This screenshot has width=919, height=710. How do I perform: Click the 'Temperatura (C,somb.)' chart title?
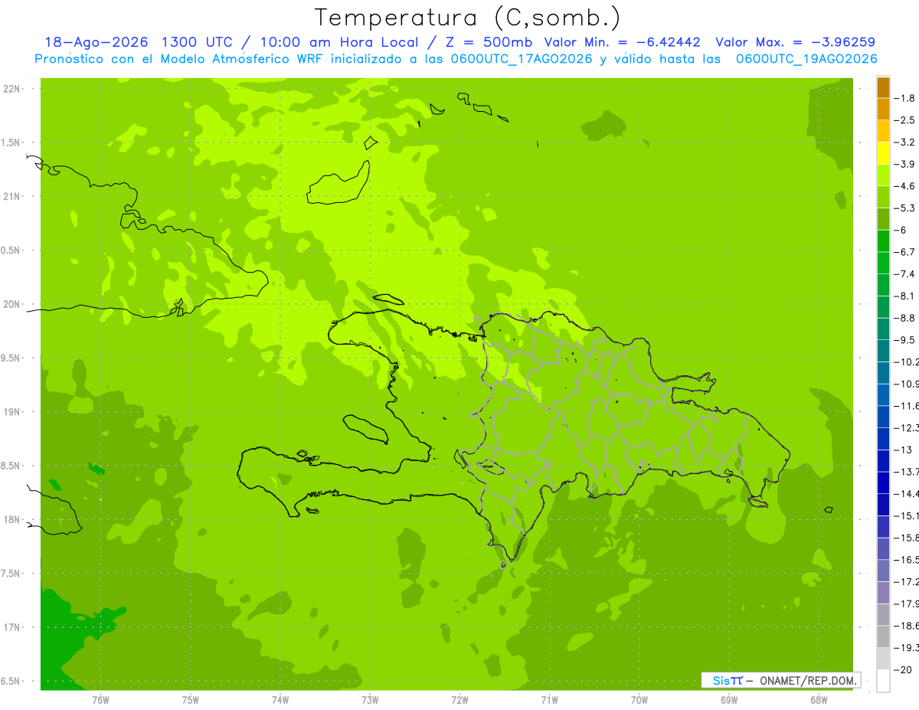pos(468,18)
